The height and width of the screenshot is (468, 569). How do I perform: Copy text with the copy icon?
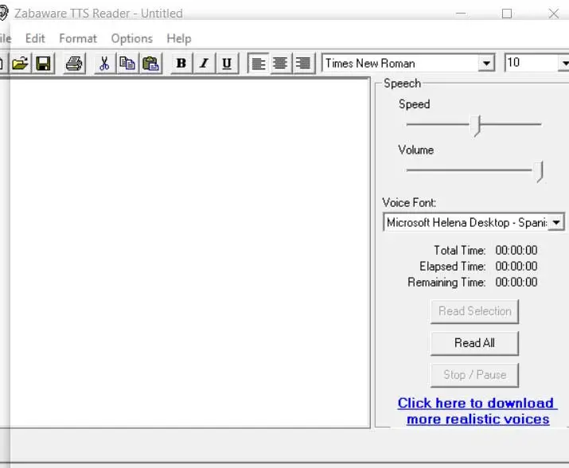127,64
